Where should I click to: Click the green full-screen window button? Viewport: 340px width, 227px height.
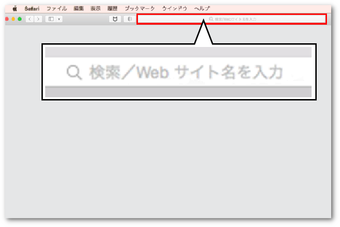(x=20, y=19)
